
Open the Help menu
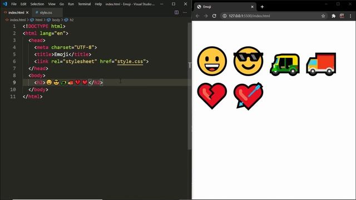pyautogui.click(x=98, y=4)
